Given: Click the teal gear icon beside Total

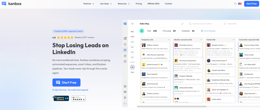Looking at the screenshot, I should coord(142,31).
